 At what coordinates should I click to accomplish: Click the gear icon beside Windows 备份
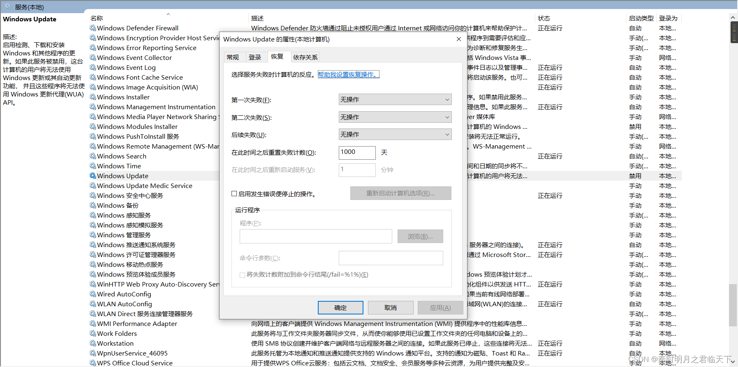click(x=93, y=205)
